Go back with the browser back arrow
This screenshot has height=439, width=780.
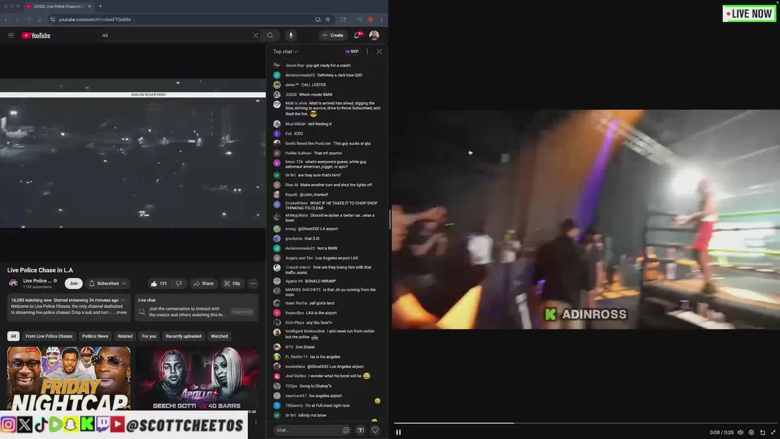[x=7, y=20]
